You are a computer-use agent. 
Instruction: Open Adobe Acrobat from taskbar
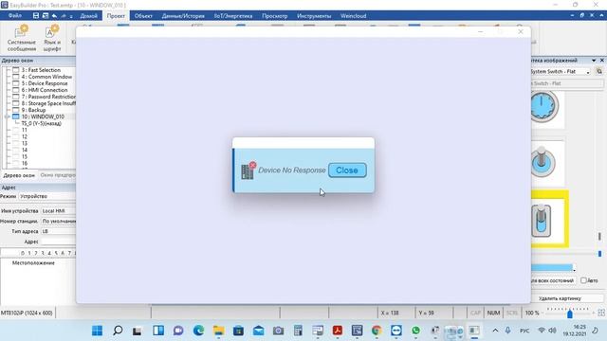coord(338,331)
